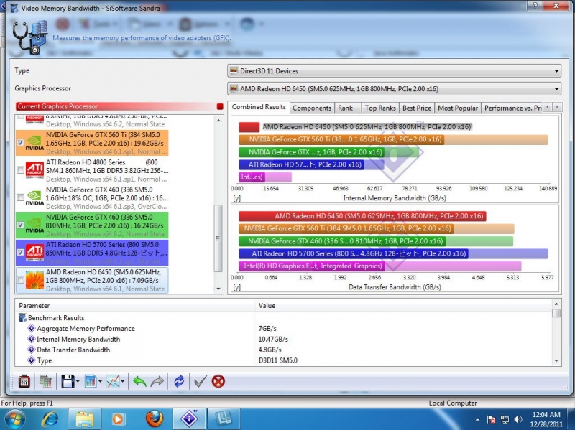Click processor list scroll-down arrow

click(218, 289)
